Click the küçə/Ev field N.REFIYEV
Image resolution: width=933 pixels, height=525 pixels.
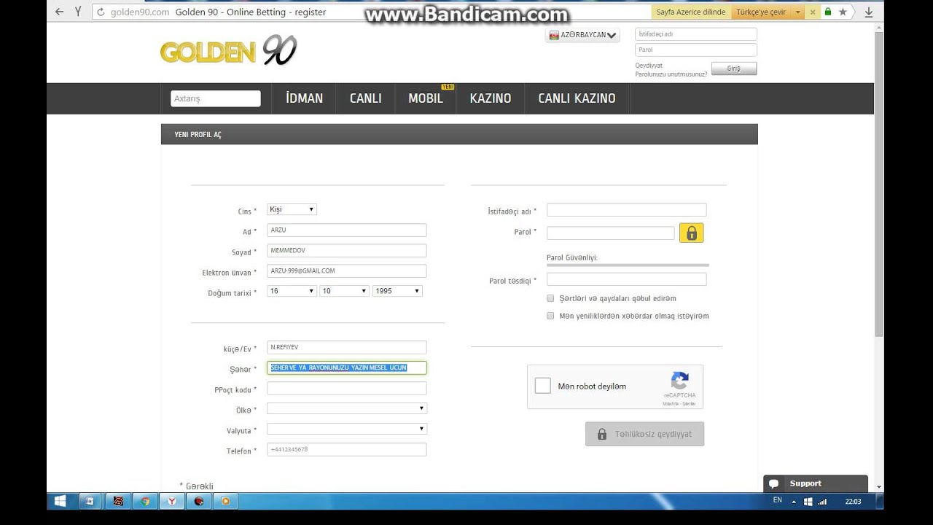tap(347, 347)
